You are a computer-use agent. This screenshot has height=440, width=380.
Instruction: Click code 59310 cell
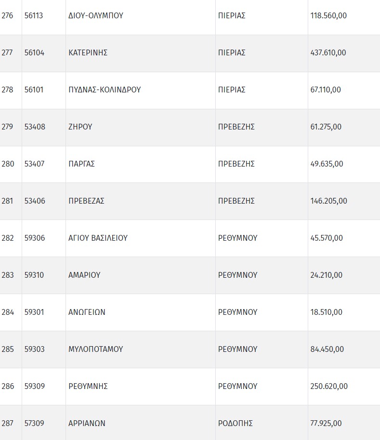[x=34, y=275]
